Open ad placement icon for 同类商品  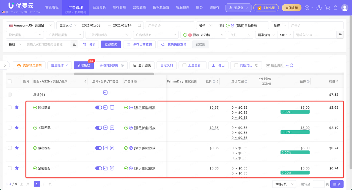(x=112, y=107)
